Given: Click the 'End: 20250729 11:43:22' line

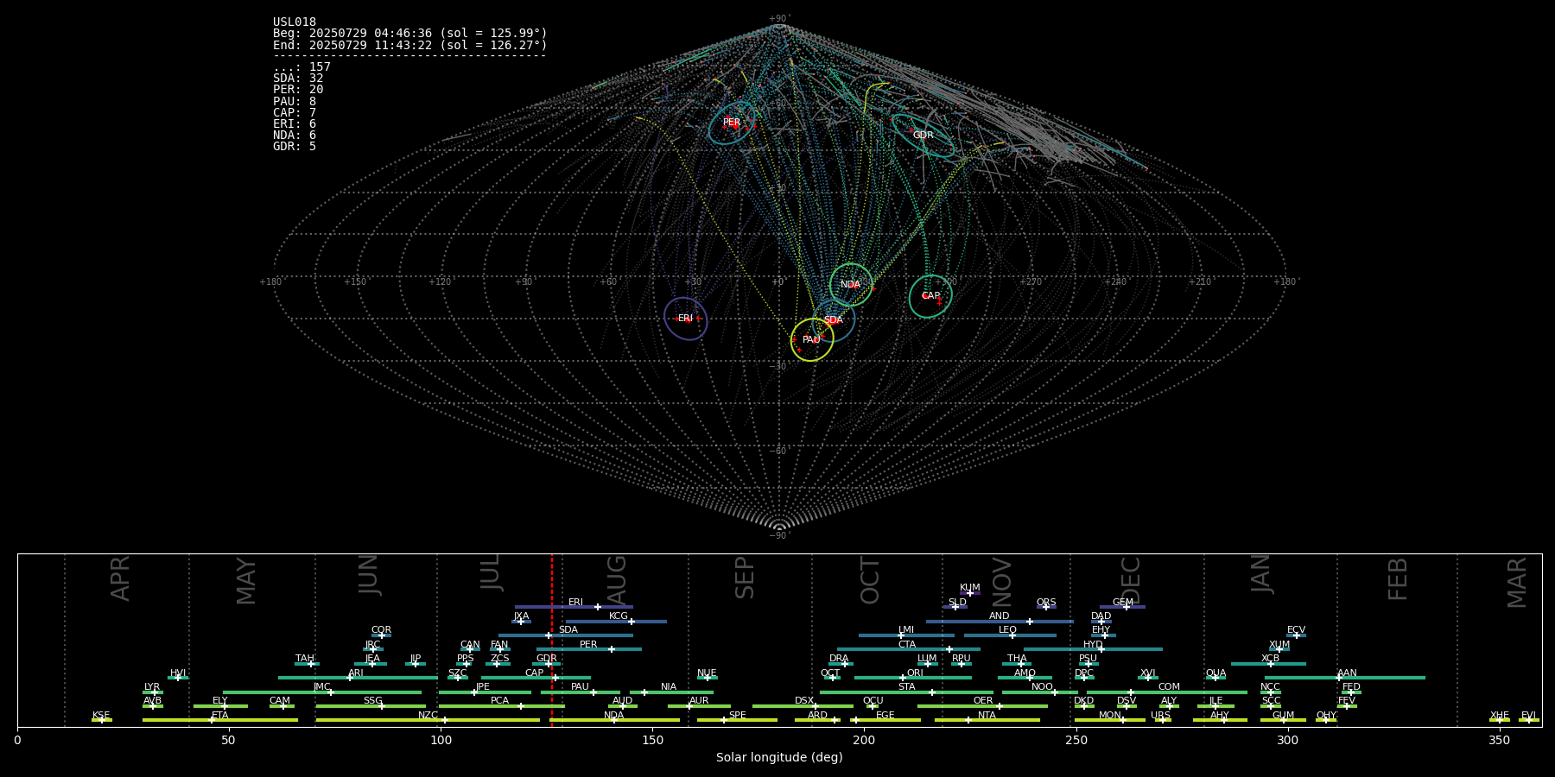Looking at the screenshot, I should click(x=410, y=45).
